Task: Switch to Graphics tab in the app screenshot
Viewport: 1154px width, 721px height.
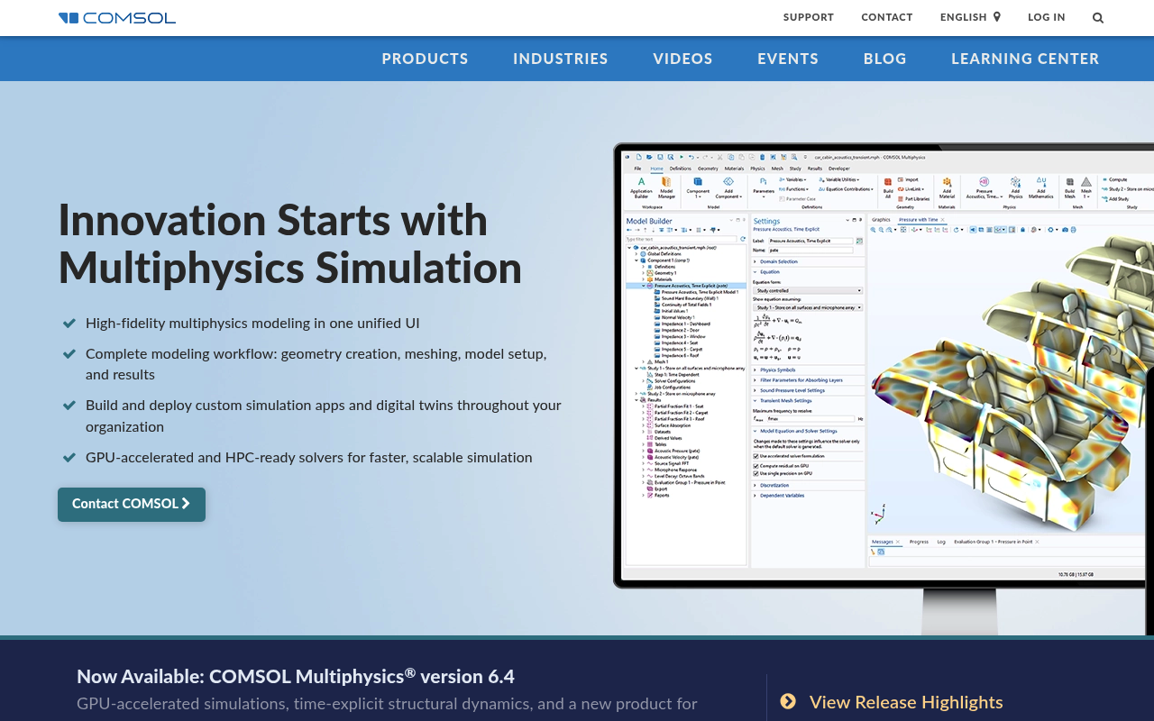Action: click(x=881, y=220)
